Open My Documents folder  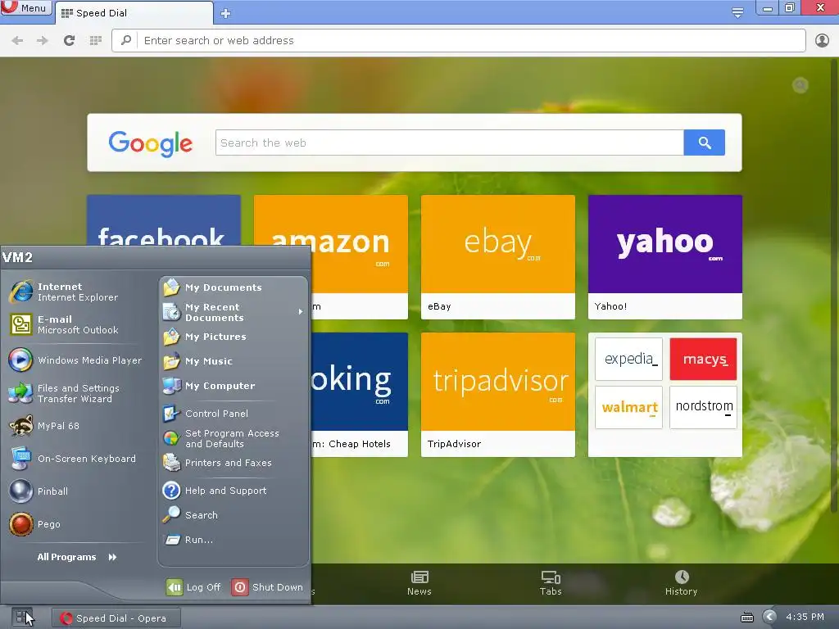click(234, 287)
